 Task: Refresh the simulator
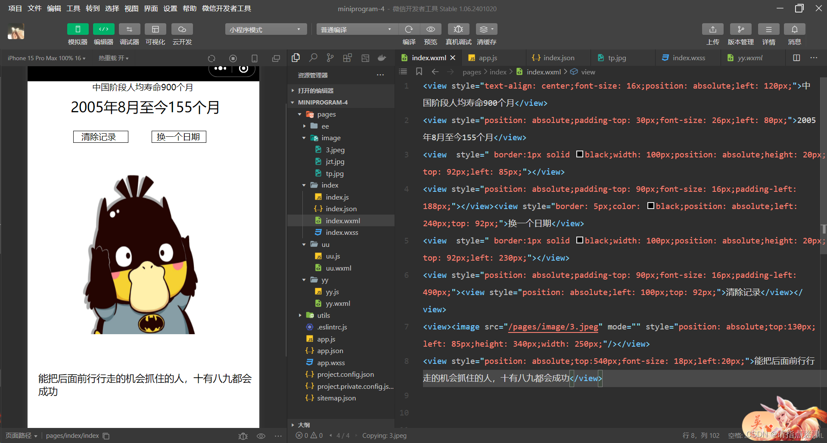(211, 58)
